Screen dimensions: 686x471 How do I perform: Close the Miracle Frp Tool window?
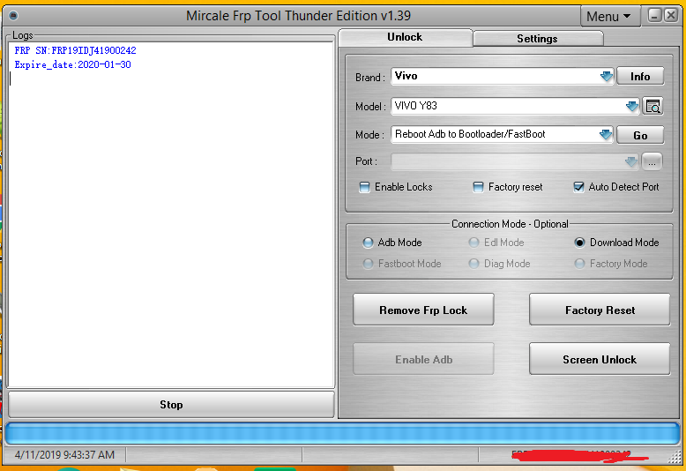click(x=671, y=16)
